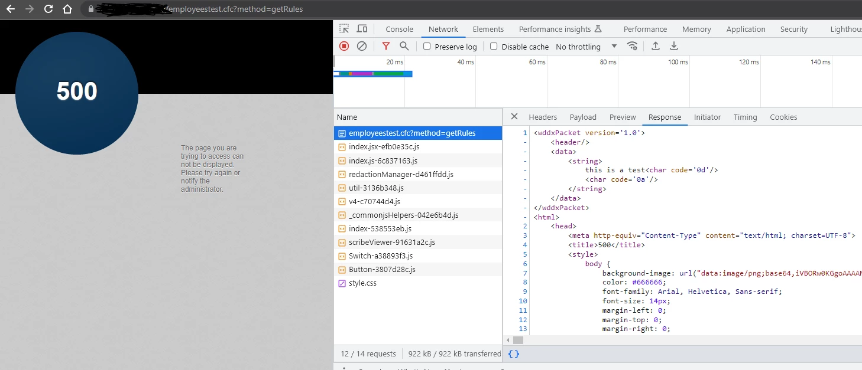Go to the browser home page icon
Image resolution: width=862 pixels, height=370 pixels.
point(67,9)
